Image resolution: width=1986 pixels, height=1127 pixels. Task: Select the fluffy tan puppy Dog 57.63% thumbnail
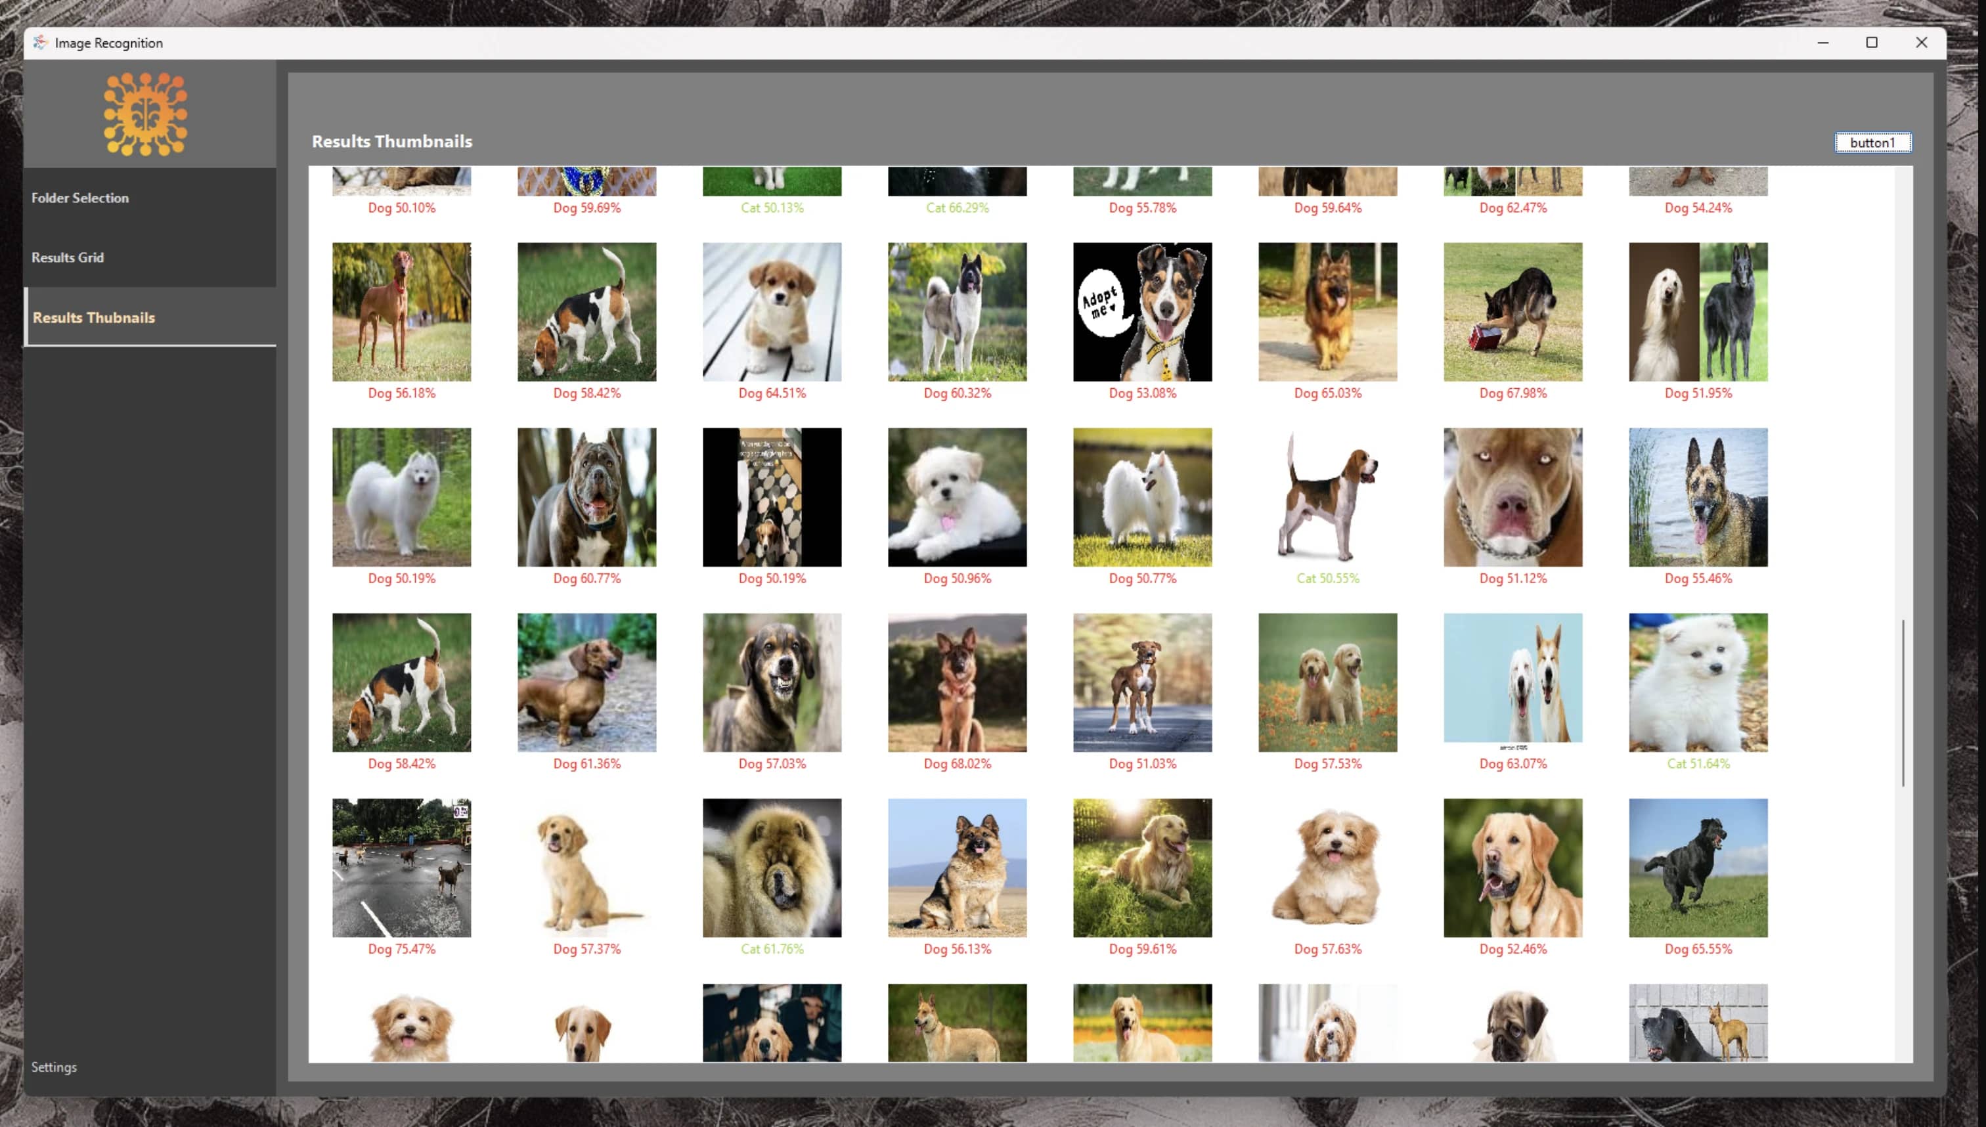[x=1327, y=868]
